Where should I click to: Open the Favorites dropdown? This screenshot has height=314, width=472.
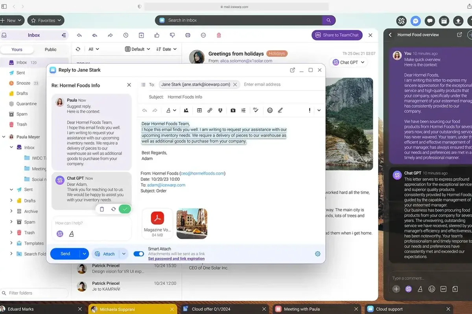point(46,20)
